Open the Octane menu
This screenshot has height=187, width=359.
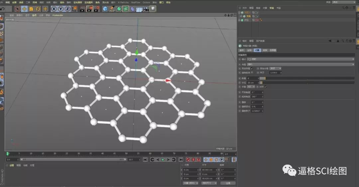tap(146, 2)
